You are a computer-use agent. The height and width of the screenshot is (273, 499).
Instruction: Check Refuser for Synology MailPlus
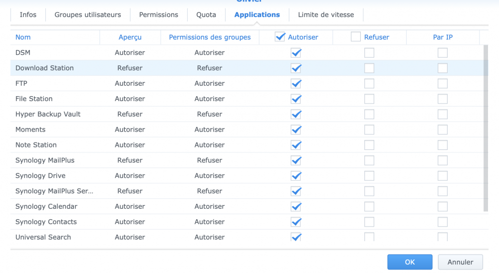[369, 160]
